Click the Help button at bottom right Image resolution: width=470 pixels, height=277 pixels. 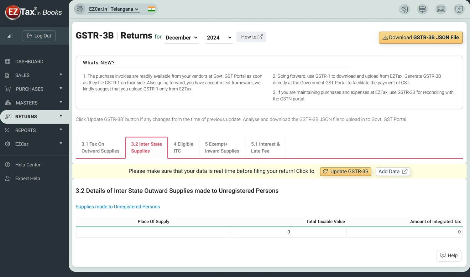(x=449, y=255)
